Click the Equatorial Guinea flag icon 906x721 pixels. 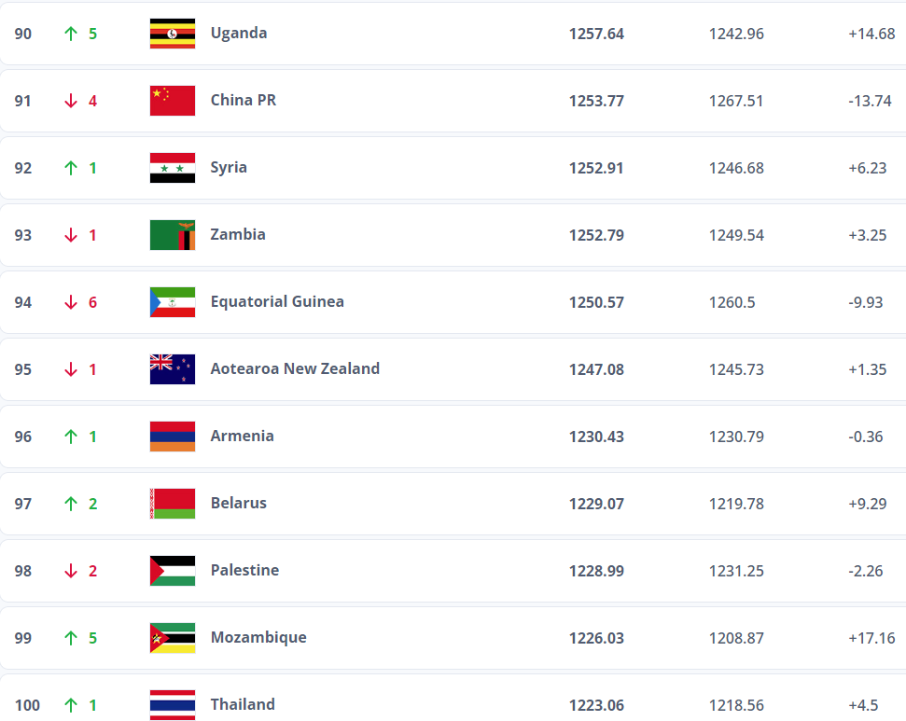[x=173, y=302]
